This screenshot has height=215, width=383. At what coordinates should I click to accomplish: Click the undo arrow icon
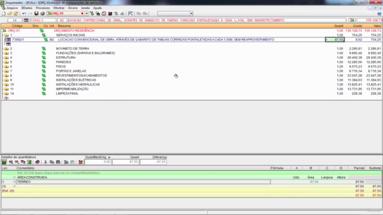pos(24,14)
